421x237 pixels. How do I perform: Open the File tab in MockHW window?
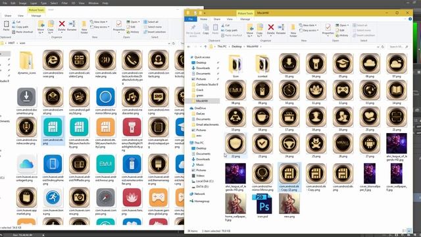190,19
